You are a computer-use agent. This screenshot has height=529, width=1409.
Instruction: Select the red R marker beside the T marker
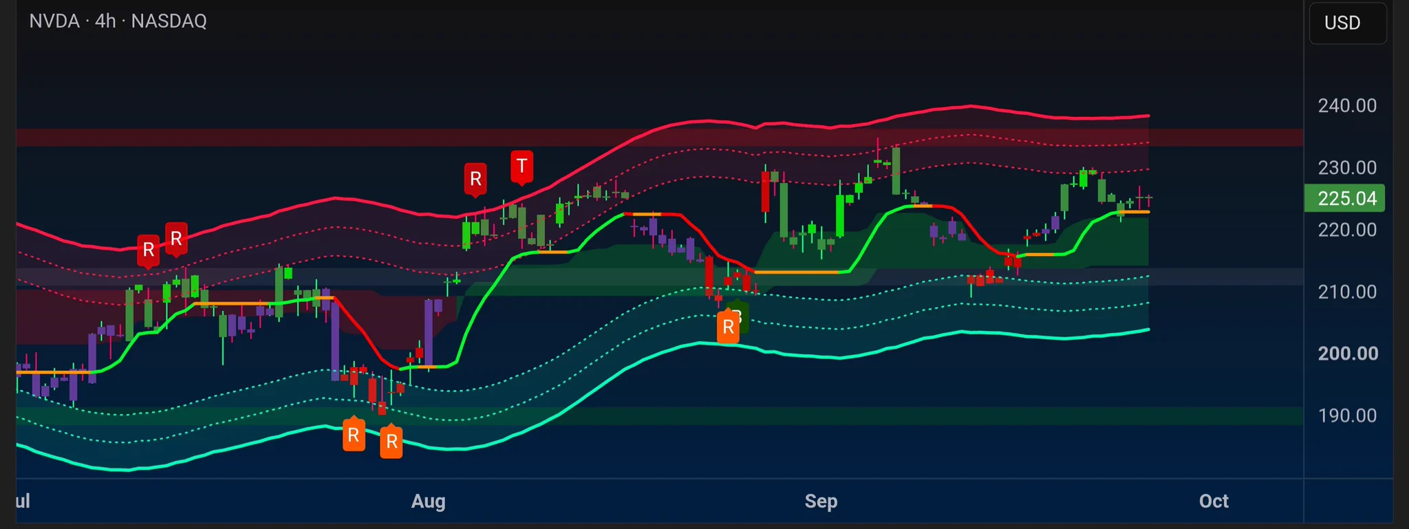coord(475,180)
